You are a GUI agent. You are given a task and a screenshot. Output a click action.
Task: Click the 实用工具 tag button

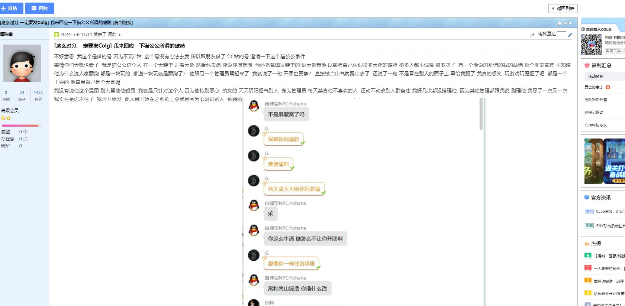(x=613, y=51)
